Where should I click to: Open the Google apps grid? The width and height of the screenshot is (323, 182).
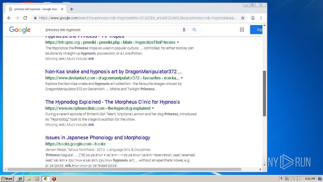242,30
